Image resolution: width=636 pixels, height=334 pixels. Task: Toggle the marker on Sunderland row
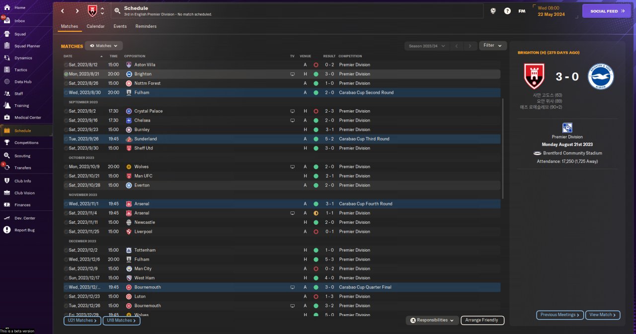pyautogui.click(x=66, y=139)
